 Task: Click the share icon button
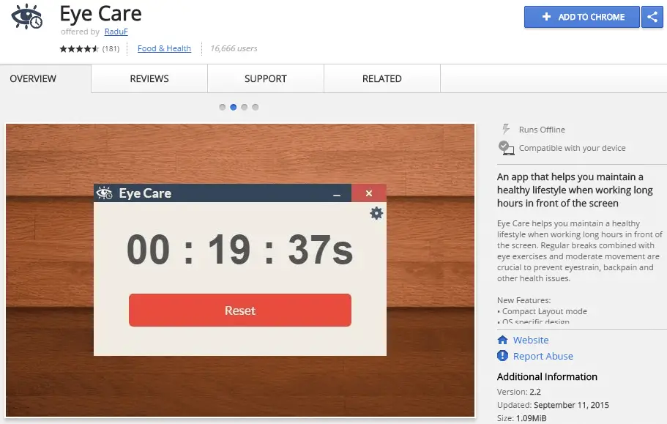tap(652, 17)
